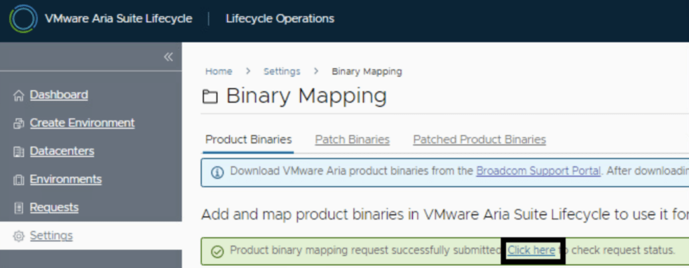Click the 'Click here' request status link
The width and height of the screenshot is (689, 268).
(x=532, y=250)
